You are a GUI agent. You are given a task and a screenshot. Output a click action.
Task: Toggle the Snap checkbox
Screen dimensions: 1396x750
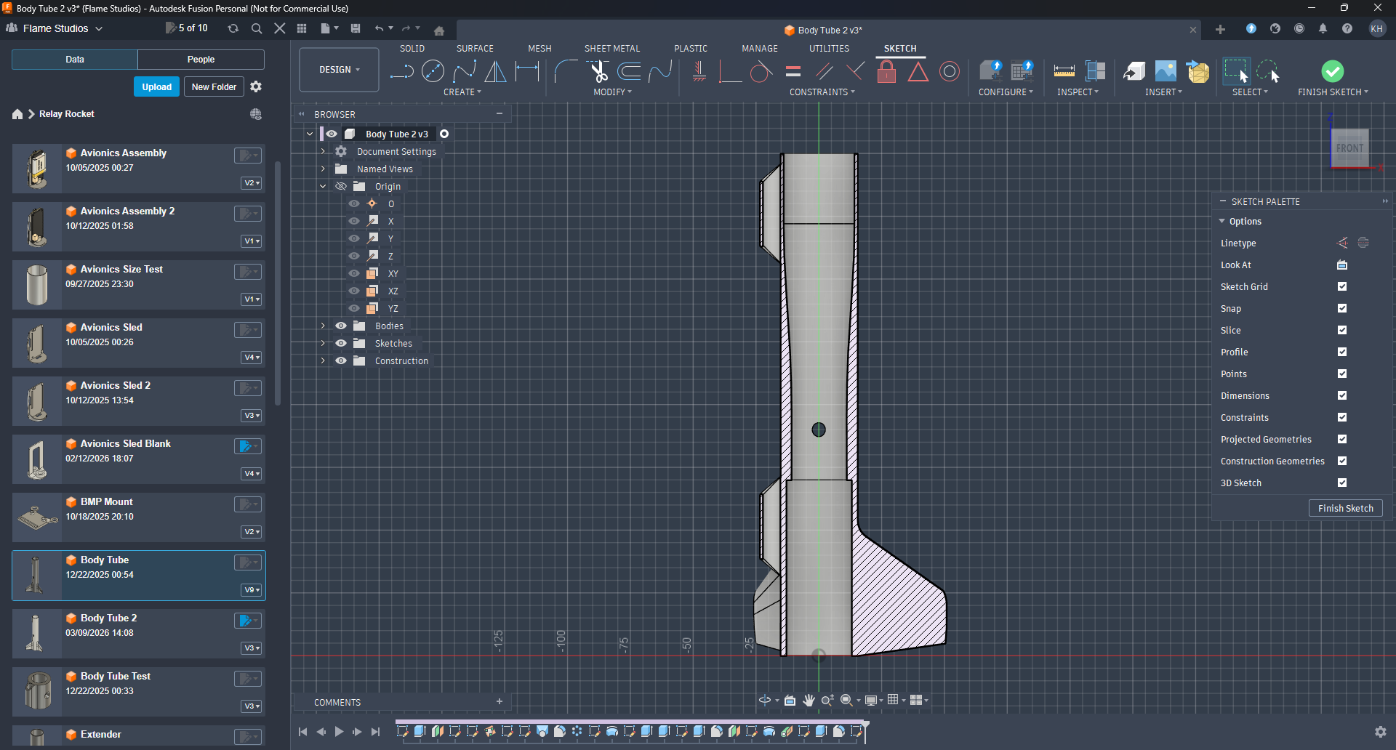(x=1342, y=309)
